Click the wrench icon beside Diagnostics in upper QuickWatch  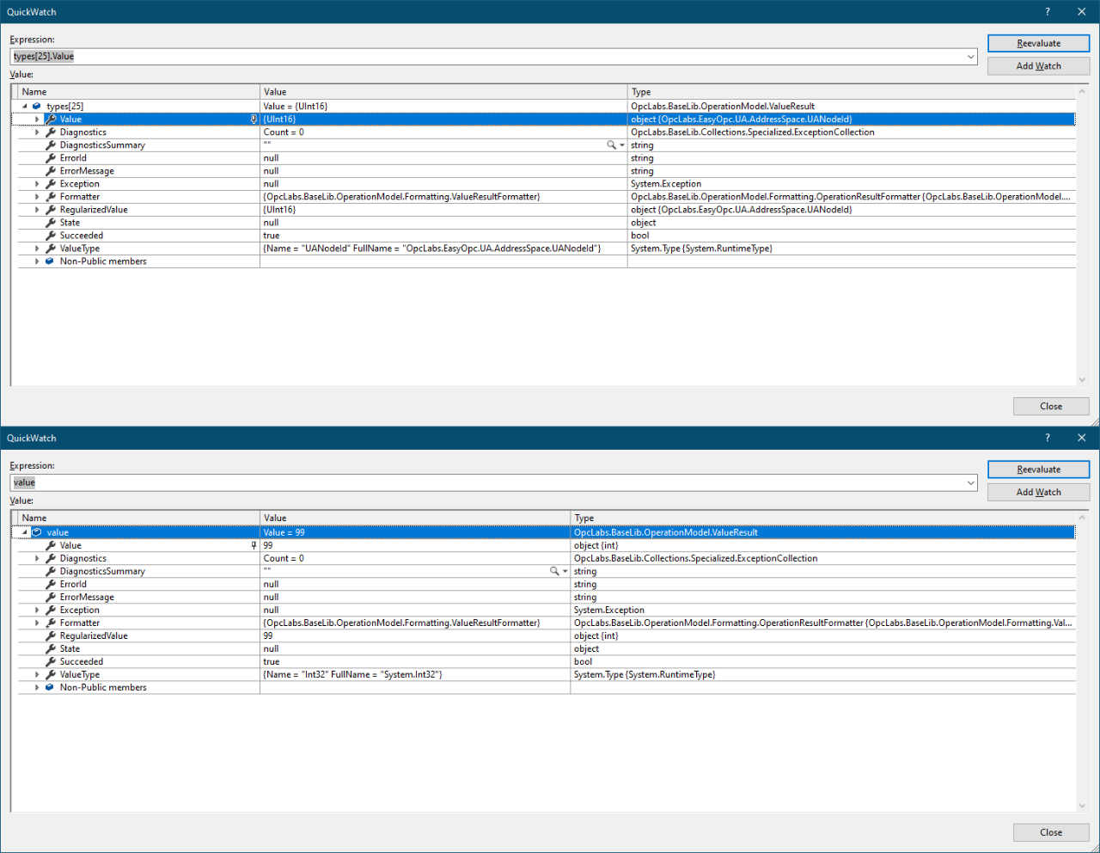51,132
